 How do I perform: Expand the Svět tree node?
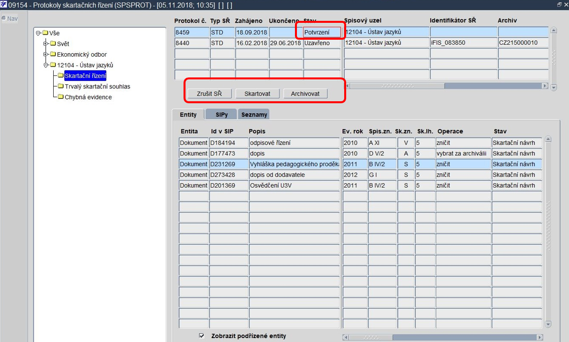coord(46,44)
